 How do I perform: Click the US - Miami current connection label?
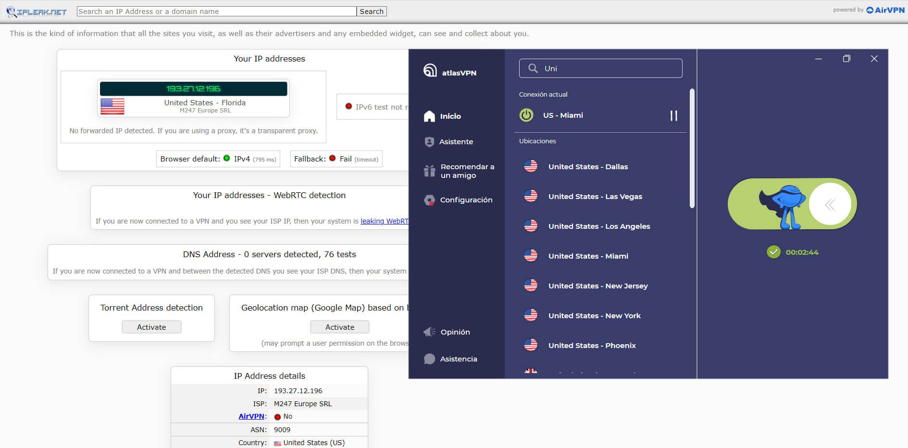(x=563, y=115)
